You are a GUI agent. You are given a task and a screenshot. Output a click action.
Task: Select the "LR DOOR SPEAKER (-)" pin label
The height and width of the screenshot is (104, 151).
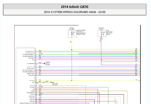[x=28, y=56]
